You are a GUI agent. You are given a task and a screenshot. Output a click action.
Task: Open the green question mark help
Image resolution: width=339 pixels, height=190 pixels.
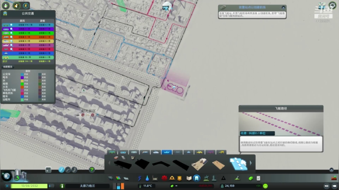point(92,170)
